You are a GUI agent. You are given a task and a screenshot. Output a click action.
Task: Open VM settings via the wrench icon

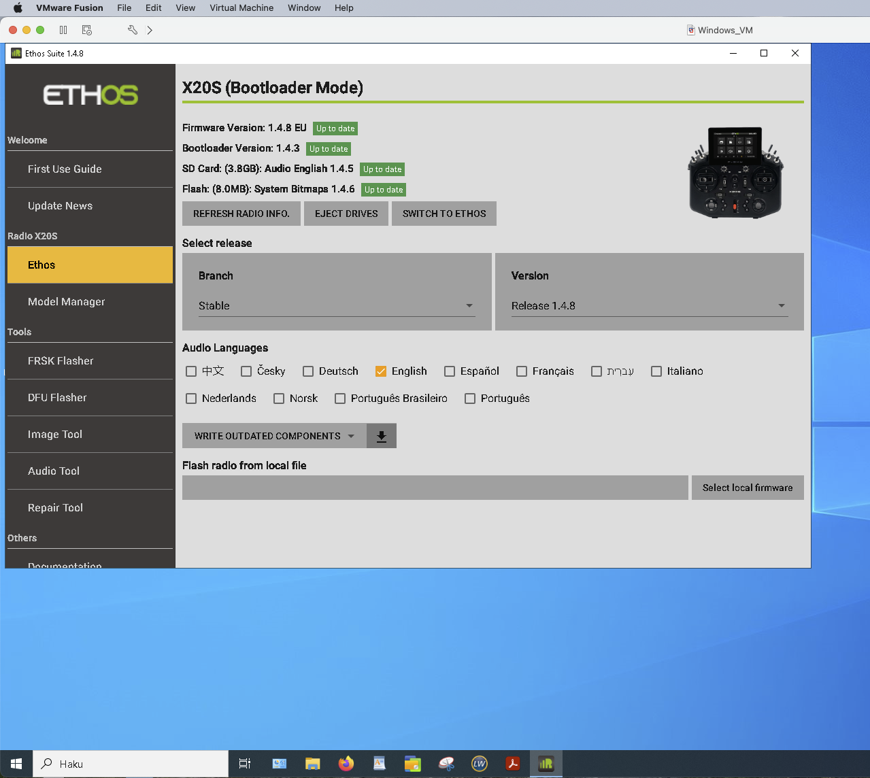click(133, 30)
